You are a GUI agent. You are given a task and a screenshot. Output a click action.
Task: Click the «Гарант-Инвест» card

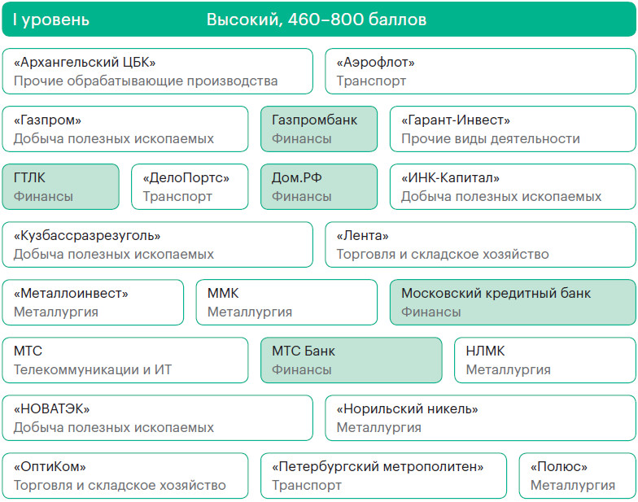click(x=513, y=129)
